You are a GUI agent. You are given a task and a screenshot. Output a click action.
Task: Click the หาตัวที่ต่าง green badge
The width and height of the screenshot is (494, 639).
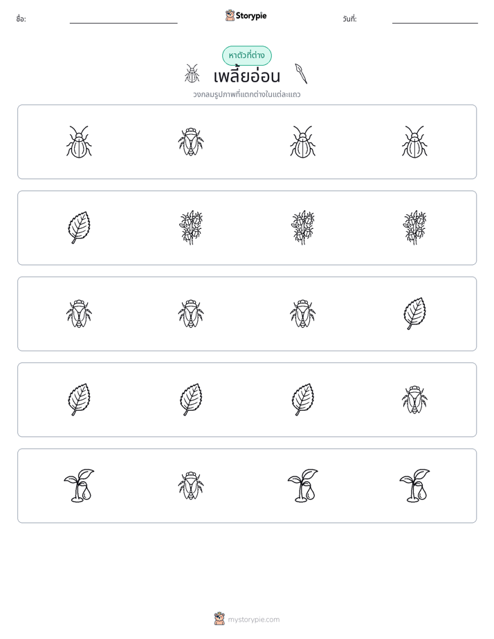pos(246,55)
